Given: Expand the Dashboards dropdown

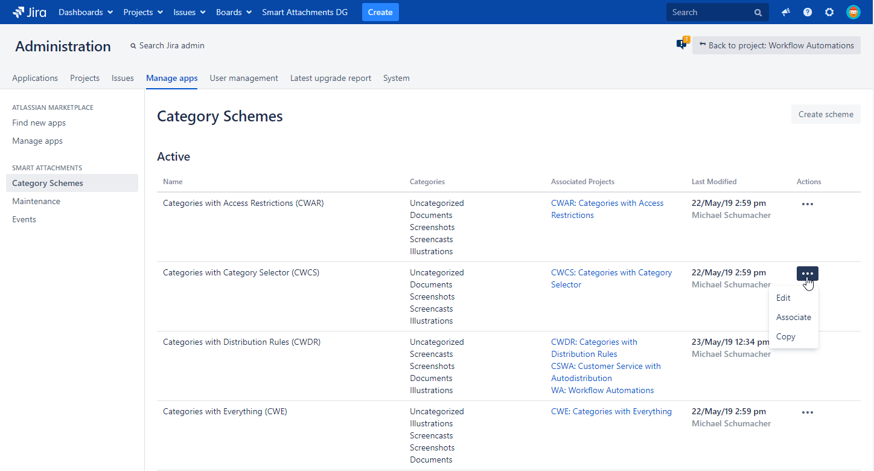Looking at the screenshot, I should (85, 12).
